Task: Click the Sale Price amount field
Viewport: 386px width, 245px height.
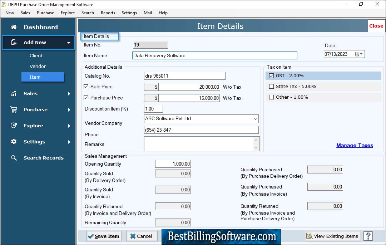Action: (189, 87)
